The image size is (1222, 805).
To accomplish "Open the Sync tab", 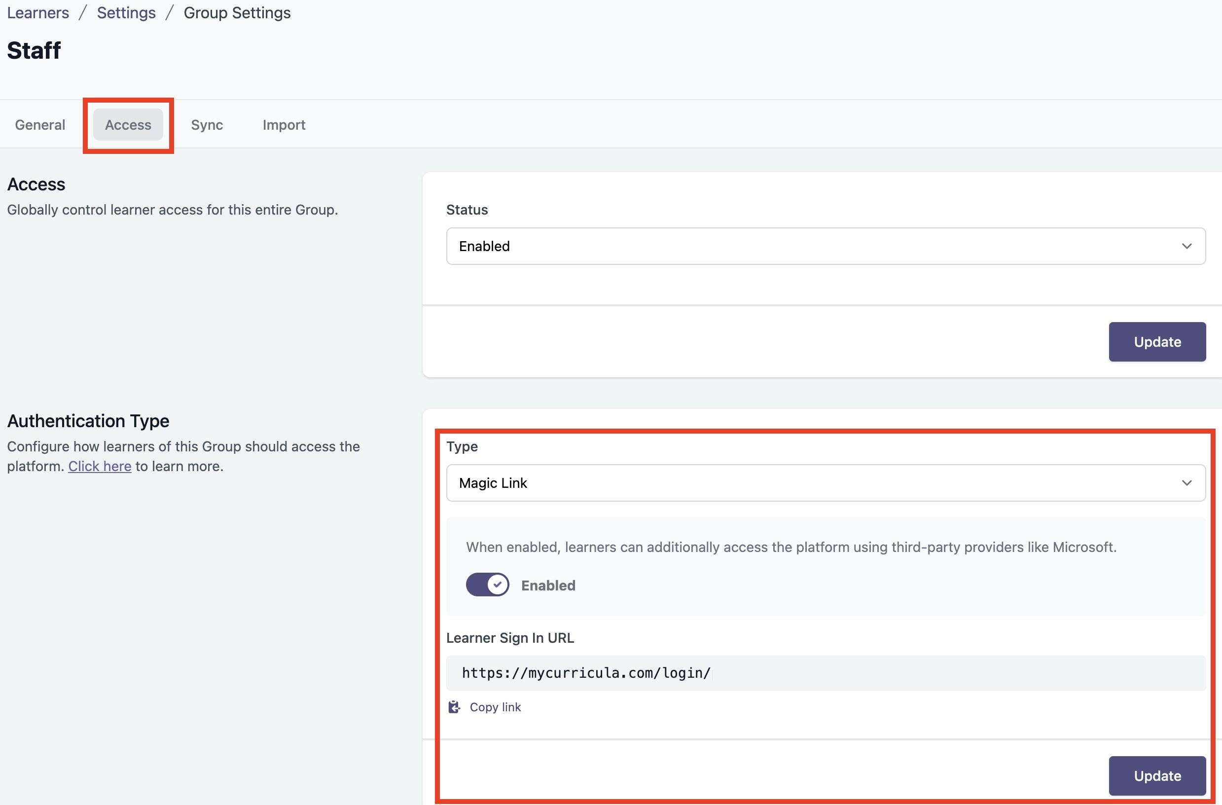I will point(207,125).
